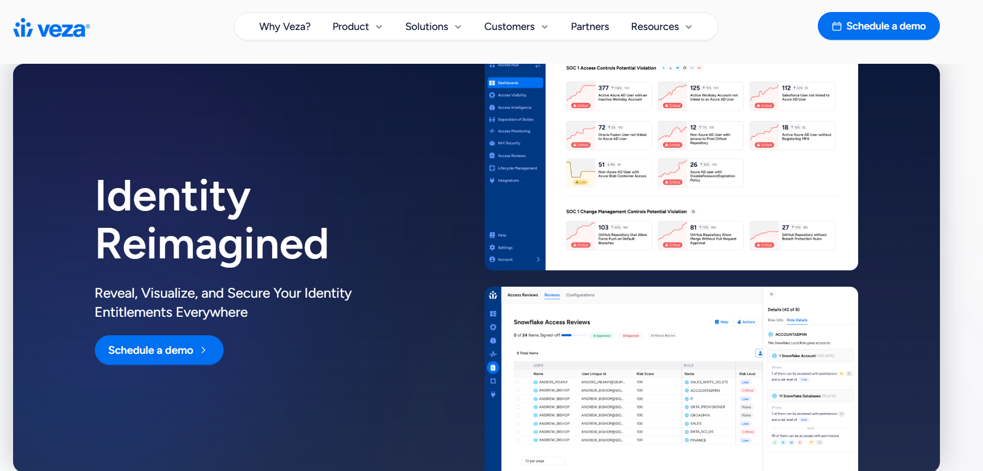Click the Settings gear icon in sidebar

[x=492, y=247]
